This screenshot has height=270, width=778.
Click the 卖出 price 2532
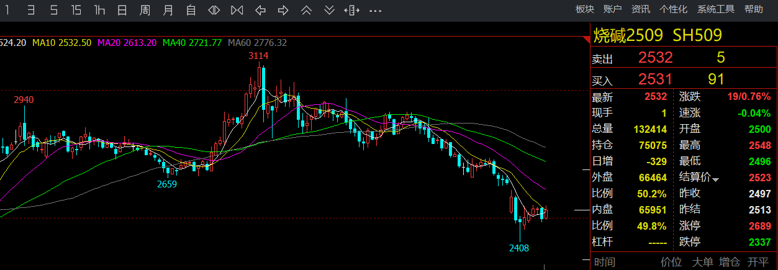point(655,58)
